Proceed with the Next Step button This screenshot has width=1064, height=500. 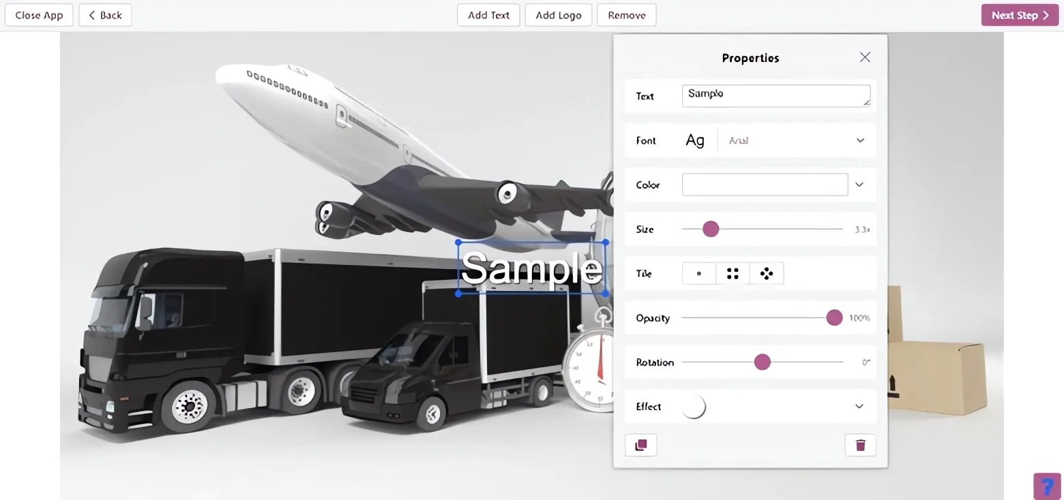tap(1020, 15)
